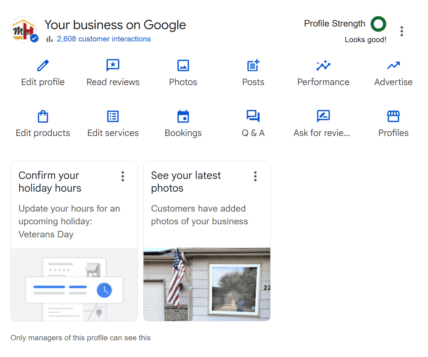This screenshot has width=428, height=357.
Task: Click the Edit services list icon
Action: tap(113, 117)
